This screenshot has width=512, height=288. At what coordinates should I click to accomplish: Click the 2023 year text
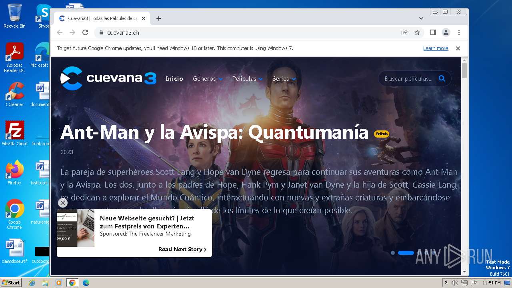(67, 152)
